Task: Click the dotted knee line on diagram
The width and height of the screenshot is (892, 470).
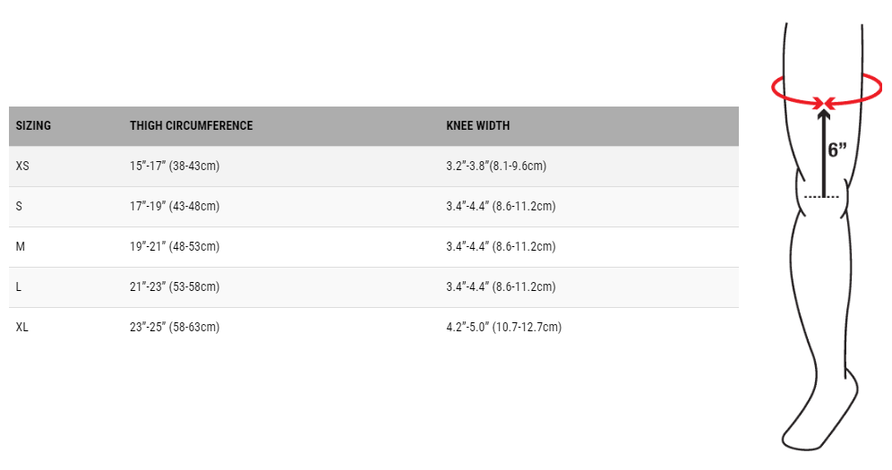Action: click(822, 196)
